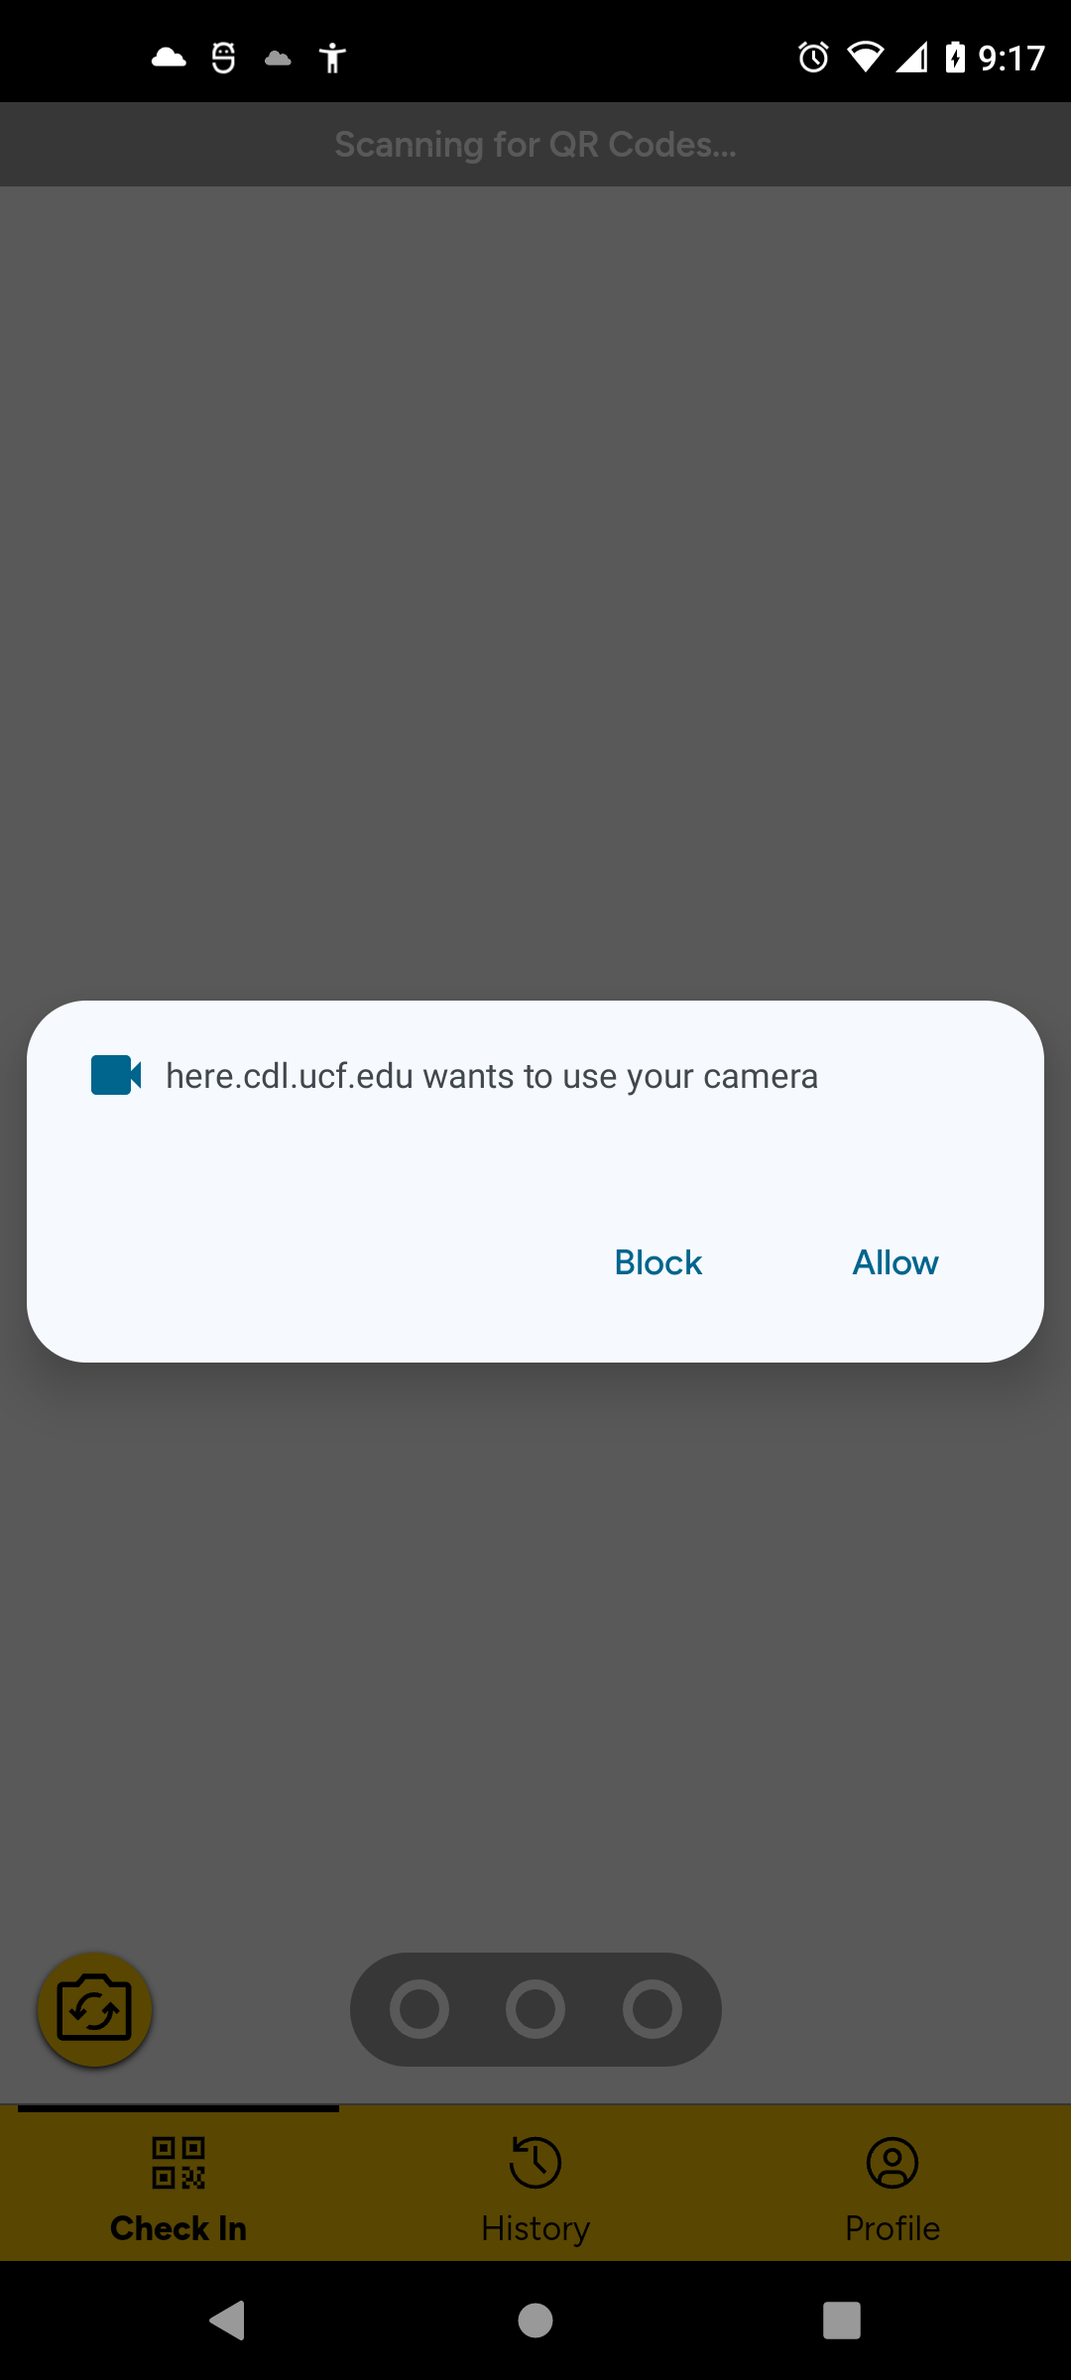Tap Allow for camera access
Viewport: 1071px width, 2380px height.
coord(895,1262)
